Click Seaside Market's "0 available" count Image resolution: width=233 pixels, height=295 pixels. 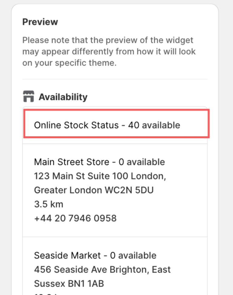(133, 256)
